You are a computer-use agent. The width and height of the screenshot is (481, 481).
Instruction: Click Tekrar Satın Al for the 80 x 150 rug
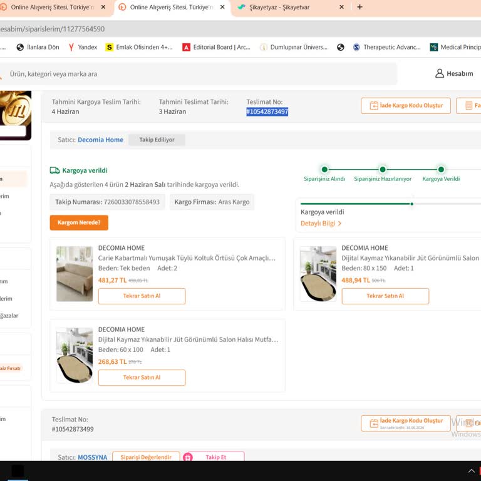(x=385, y=296)
